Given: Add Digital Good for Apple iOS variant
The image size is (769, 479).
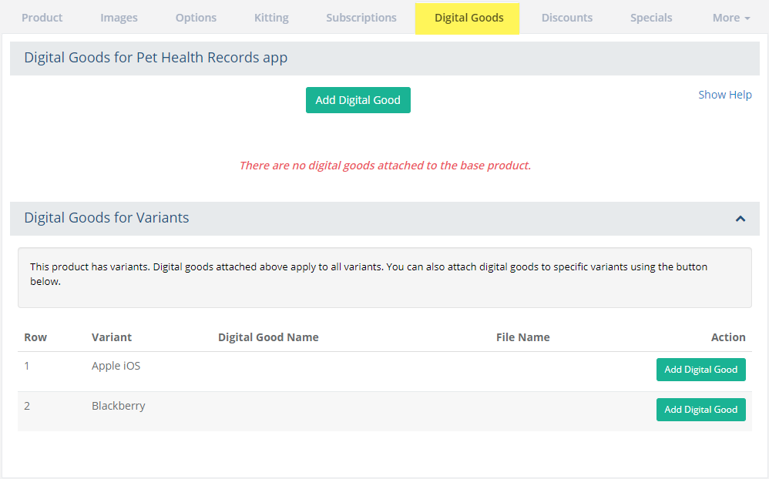Looking at the screenshot, I should pos(700,370).
